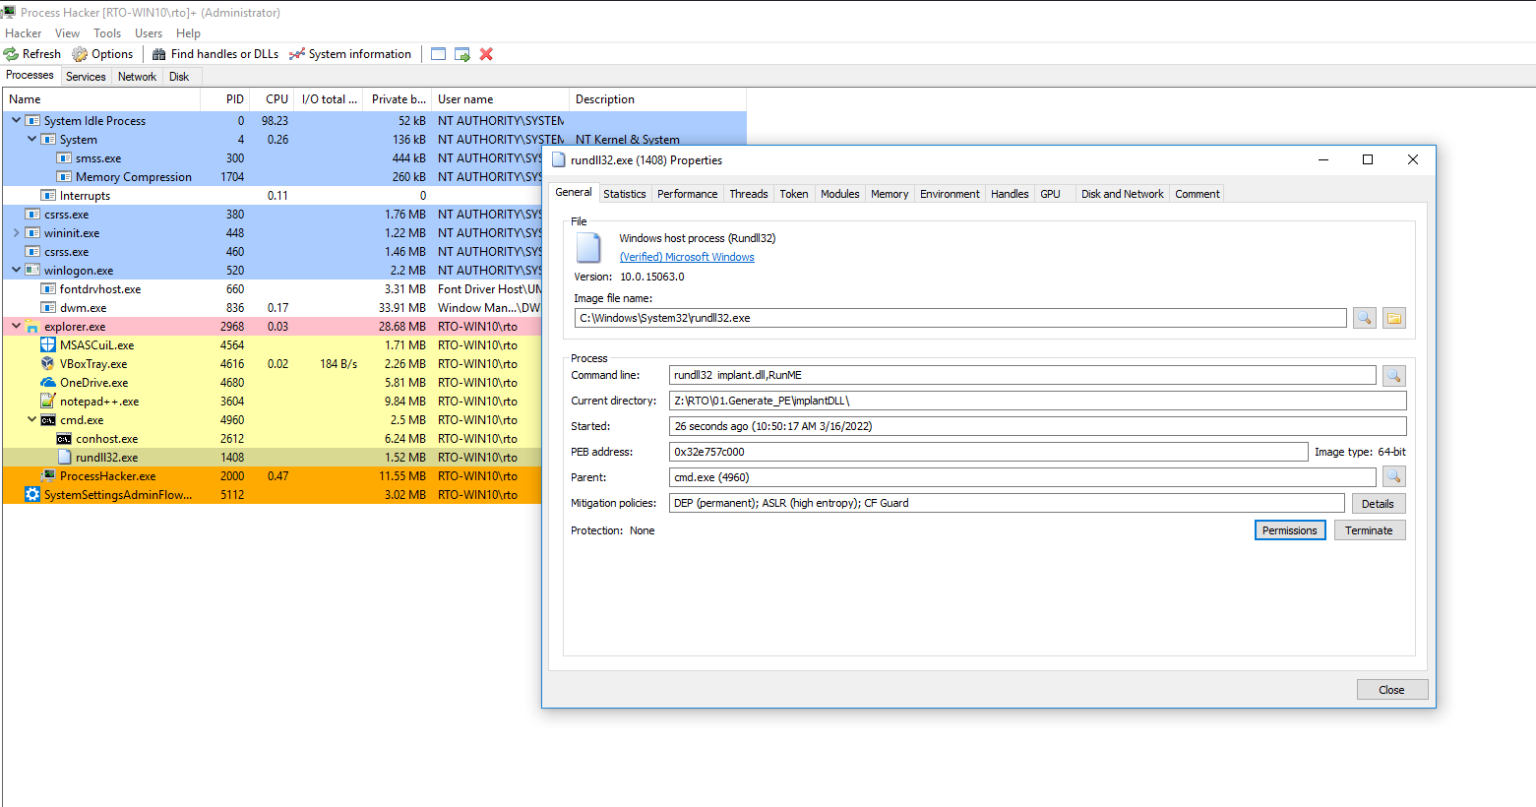Click the SystemSettingsAdminFlow gear icon
The image size is (1536, 807).
click(x=32, y=495)
